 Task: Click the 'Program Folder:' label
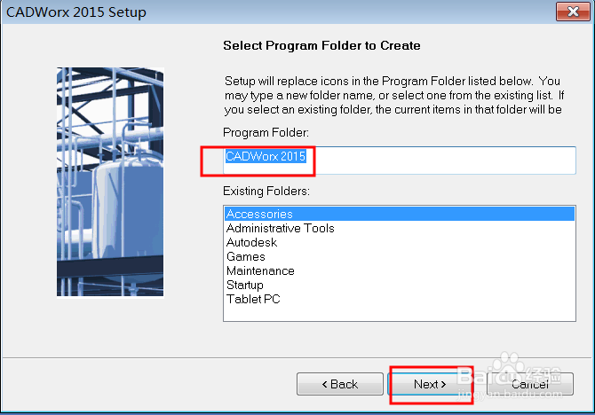pyautogui.click(x=266, y=131)
